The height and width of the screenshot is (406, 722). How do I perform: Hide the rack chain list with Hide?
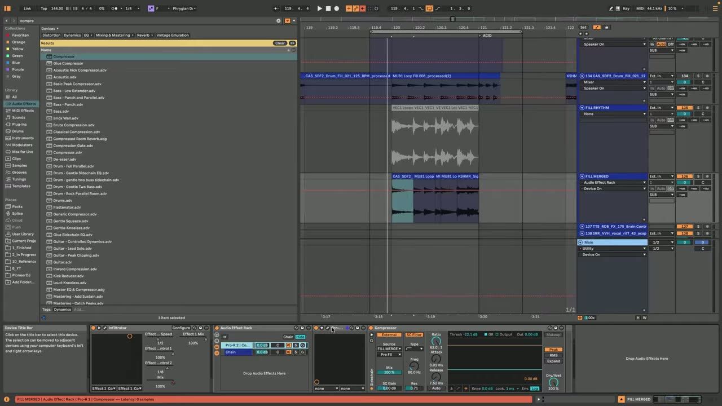coord(300,337)
